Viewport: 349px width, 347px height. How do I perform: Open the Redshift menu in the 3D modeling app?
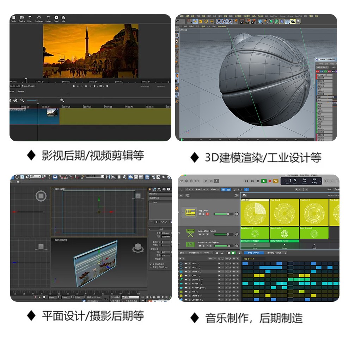[299, 16]
